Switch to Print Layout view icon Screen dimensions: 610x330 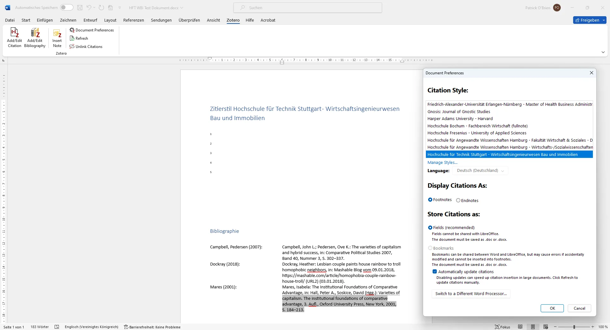[x=533, y=327]
